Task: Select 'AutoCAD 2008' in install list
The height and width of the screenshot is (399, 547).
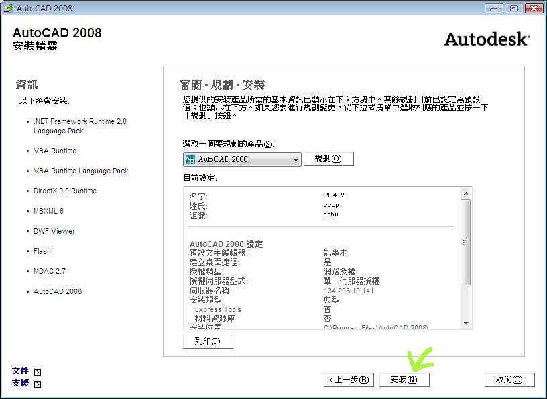Action: point(58,291)
